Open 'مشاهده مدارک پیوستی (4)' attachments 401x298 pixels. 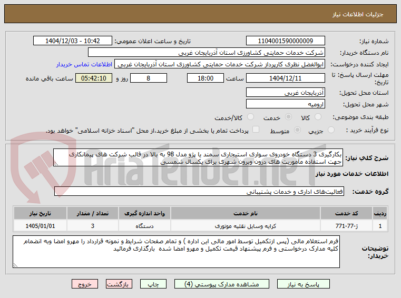click(x=221, y=284)
